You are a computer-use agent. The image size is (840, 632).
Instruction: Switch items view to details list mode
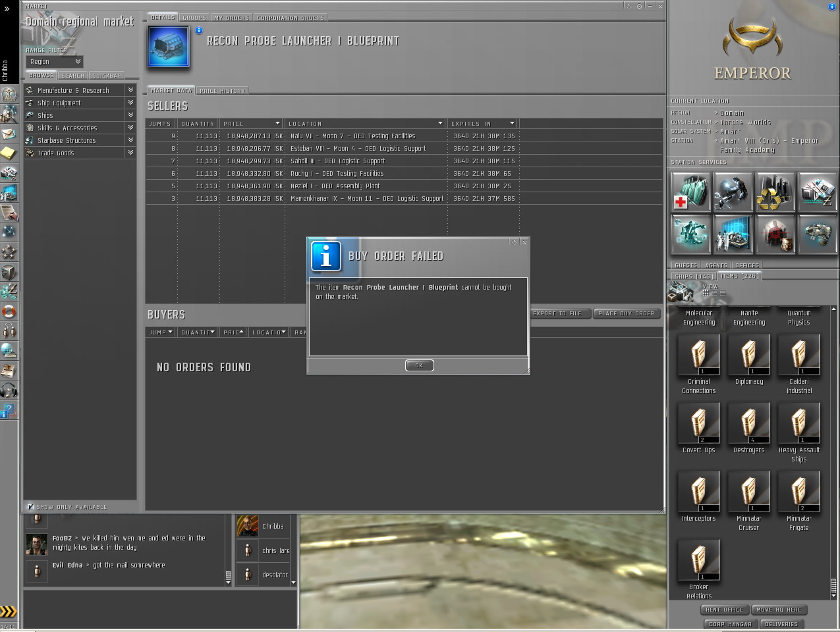coord(714,293)
